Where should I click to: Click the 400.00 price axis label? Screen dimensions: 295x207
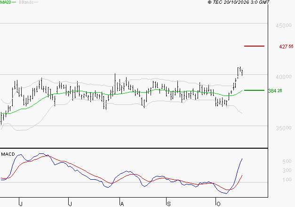pos(284,77)
